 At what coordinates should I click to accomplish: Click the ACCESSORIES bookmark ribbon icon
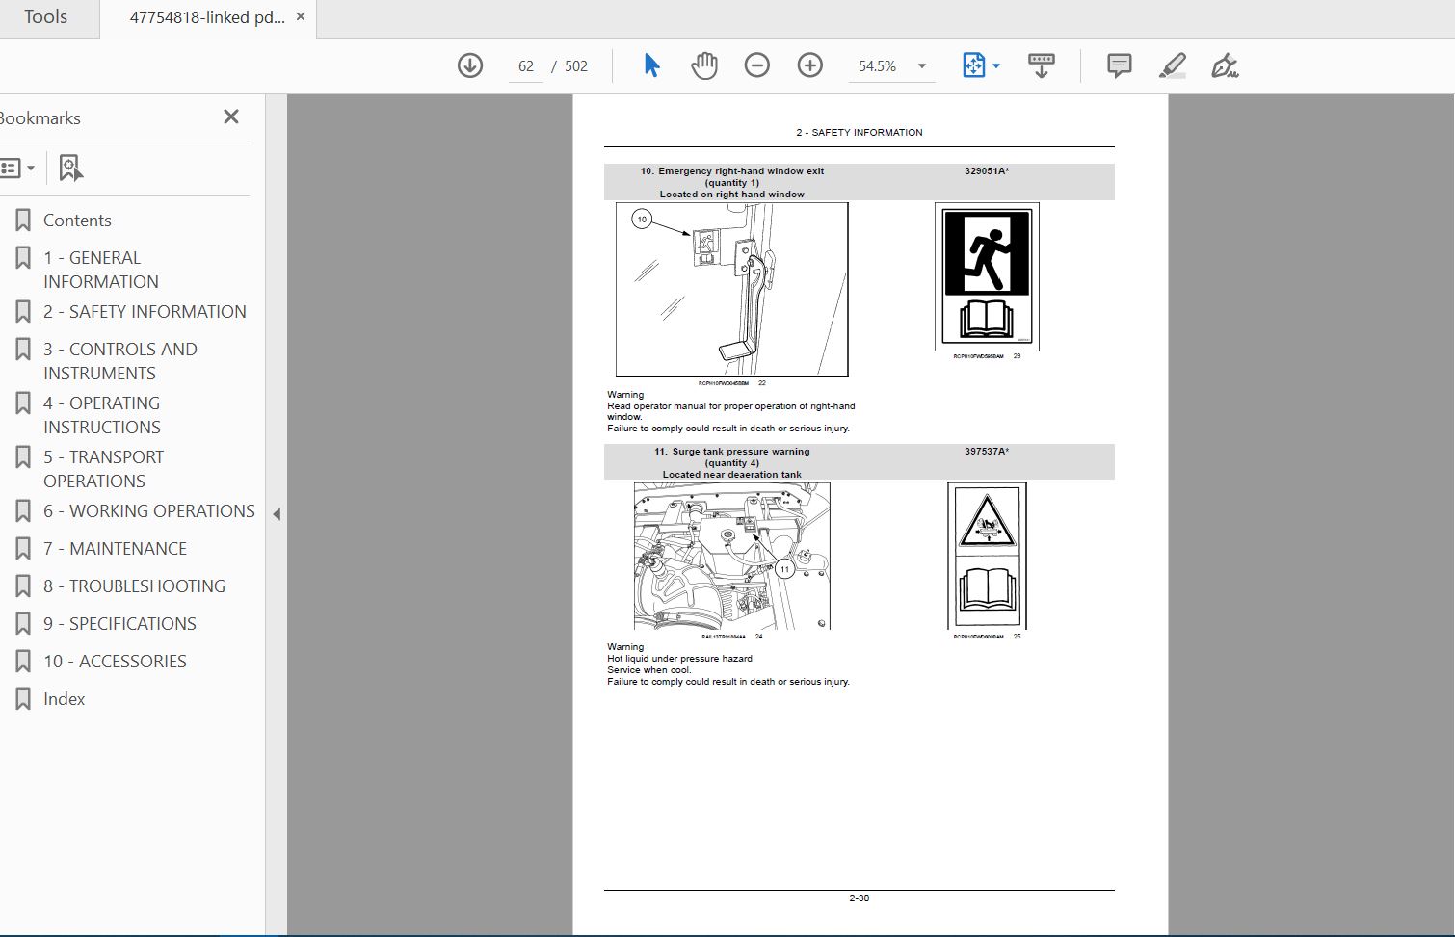(23, 662)
